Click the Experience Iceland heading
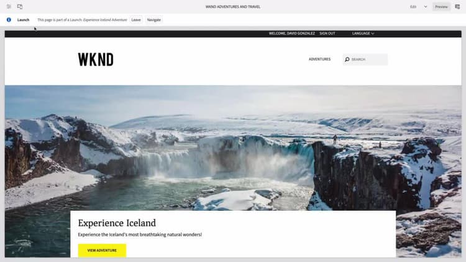Screen dimensions: 466x262 pyautogui.click(x=117, y=223)
